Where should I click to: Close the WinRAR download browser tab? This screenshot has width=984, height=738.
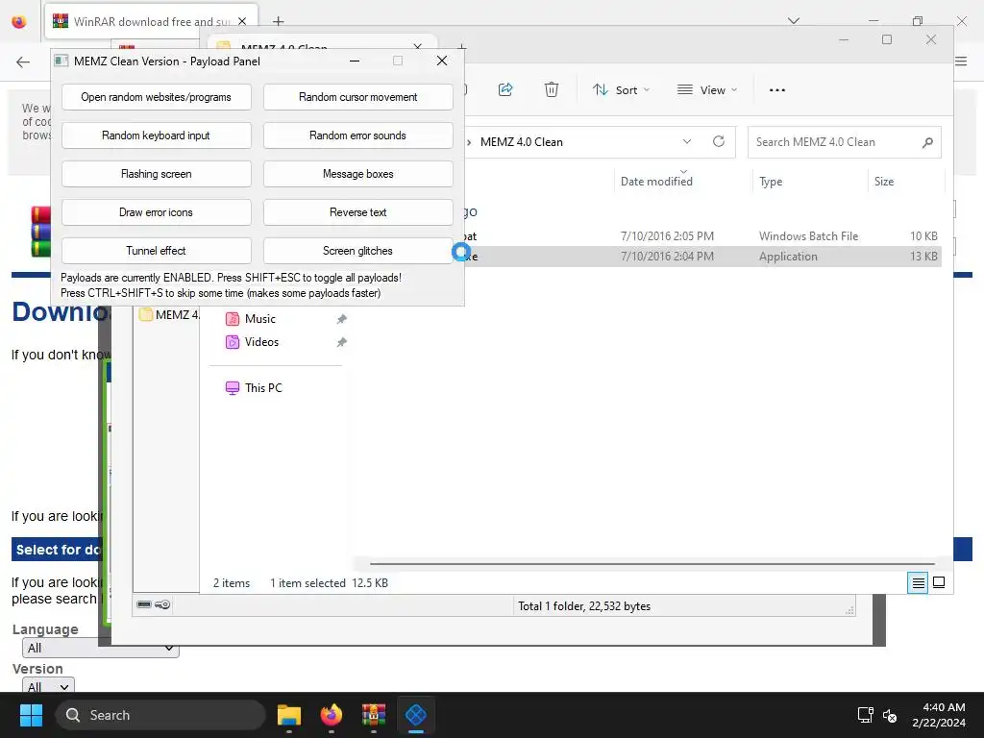[x=241, y=21]
